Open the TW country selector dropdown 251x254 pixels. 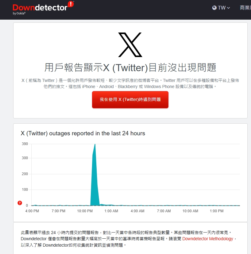tap(222, 8)
